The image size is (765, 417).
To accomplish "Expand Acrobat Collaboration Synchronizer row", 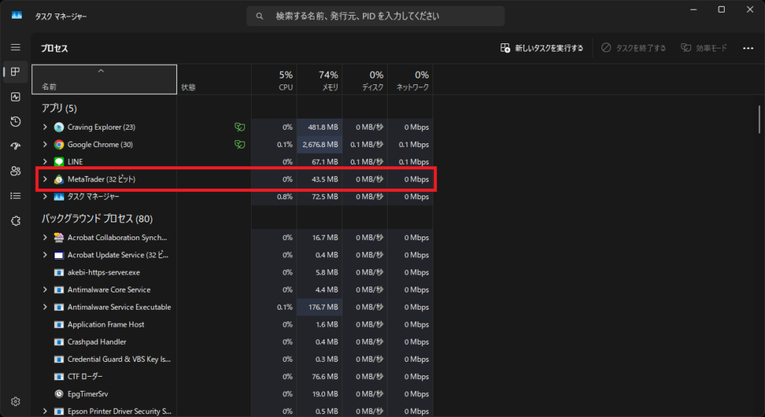I will 45,238.
